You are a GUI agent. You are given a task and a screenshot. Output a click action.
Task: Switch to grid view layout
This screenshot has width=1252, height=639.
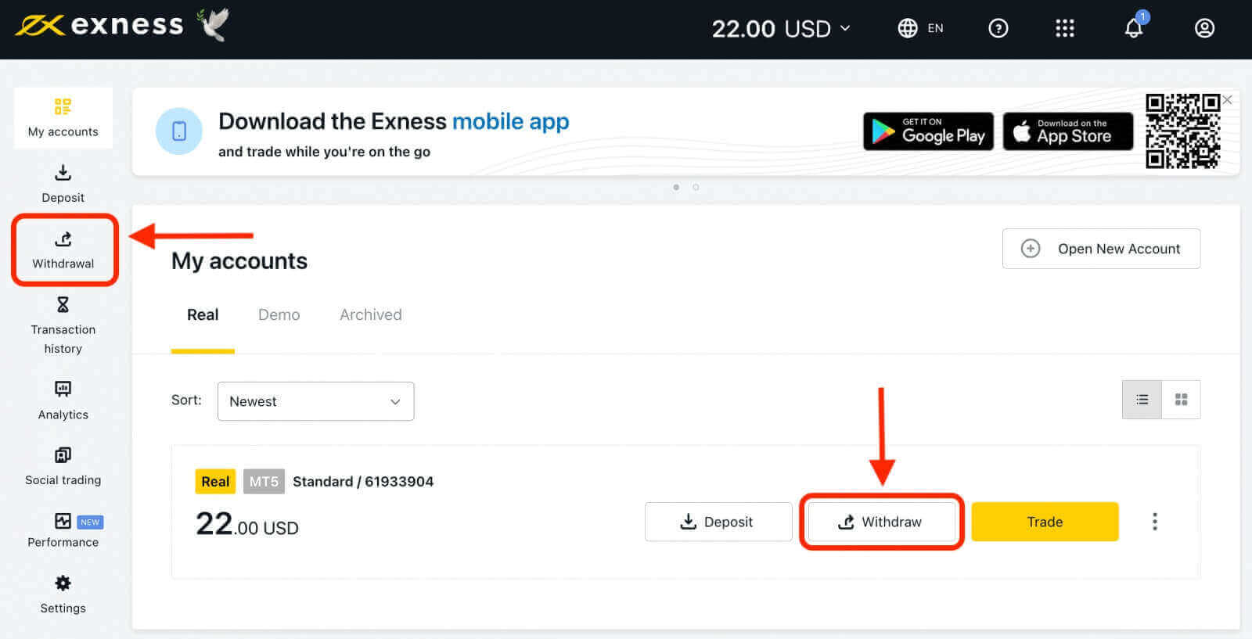pos(1181,400)
